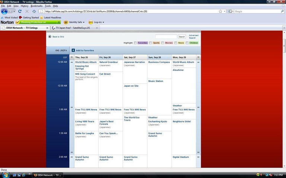Click the Stop loading X icon
Image resolution: width=286 pixels, height=178 pixels.
click(x=27, y=11)
